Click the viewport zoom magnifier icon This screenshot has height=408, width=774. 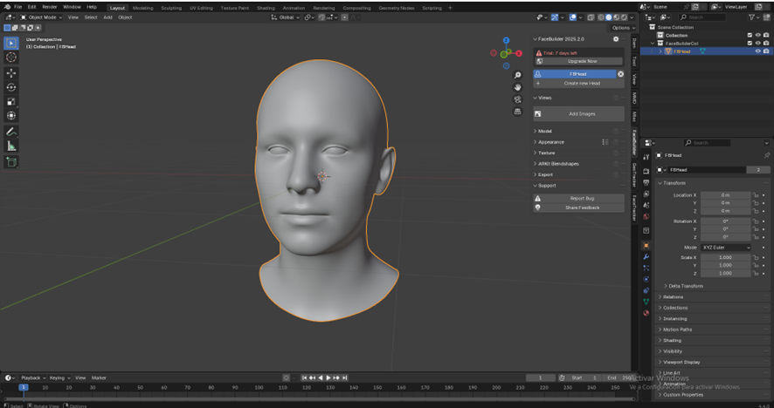pos(518,76)
